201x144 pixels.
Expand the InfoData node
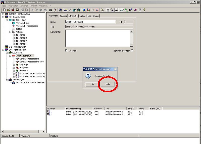coord(14,71)
